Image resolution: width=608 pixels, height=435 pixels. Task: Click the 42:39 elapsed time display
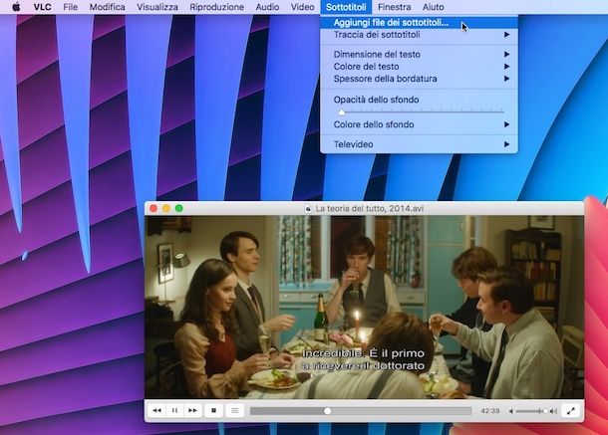point(490,411)
